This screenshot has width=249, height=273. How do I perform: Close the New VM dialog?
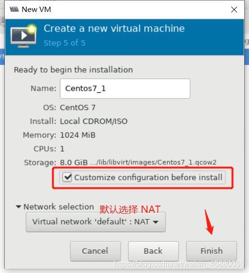coord(234,10)
